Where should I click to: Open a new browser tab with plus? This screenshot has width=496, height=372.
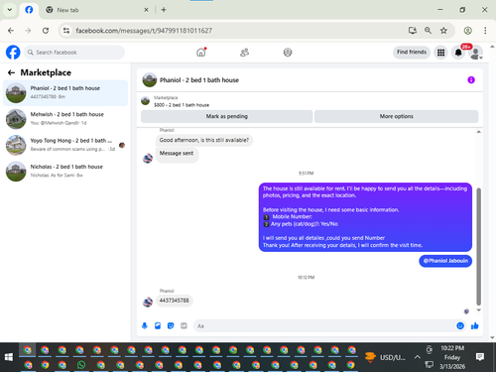[164, 10]
